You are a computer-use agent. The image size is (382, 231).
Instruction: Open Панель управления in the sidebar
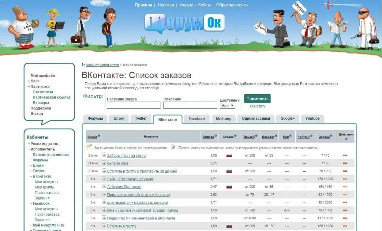50,155
